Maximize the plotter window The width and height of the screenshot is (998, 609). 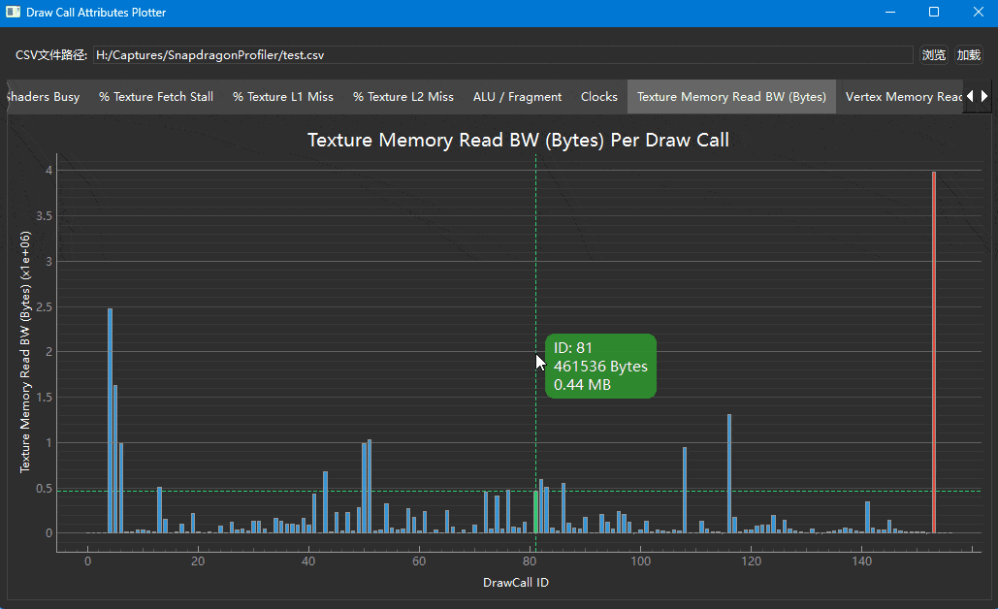click(x=934, y=12)
